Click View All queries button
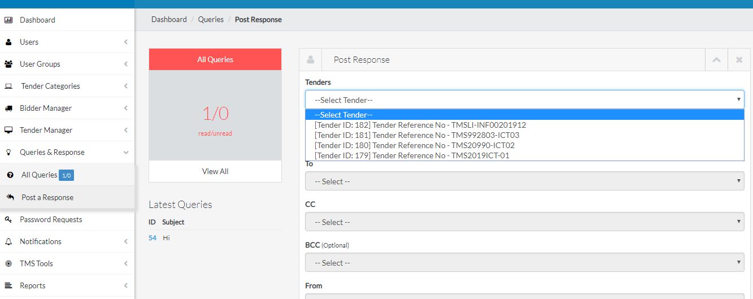 point(215,171)
